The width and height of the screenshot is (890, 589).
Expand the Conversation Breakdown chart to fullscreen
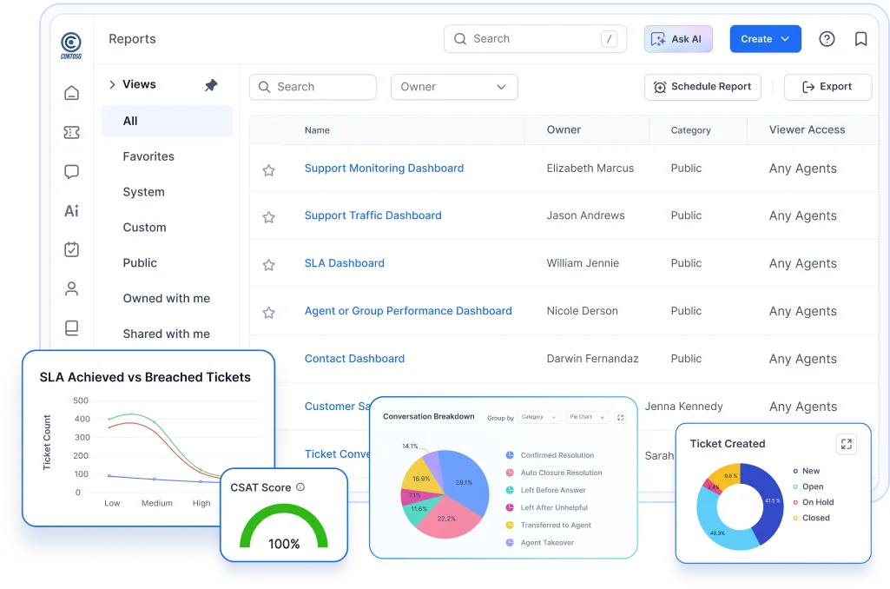[x=620, y=418]
